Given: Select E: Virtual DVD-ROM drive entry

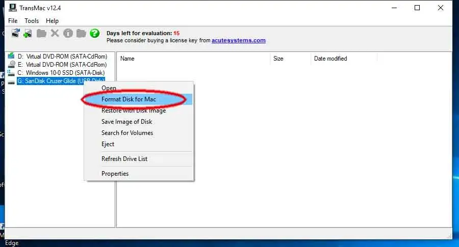Looking at the screenshot, I should coord(62,64).
